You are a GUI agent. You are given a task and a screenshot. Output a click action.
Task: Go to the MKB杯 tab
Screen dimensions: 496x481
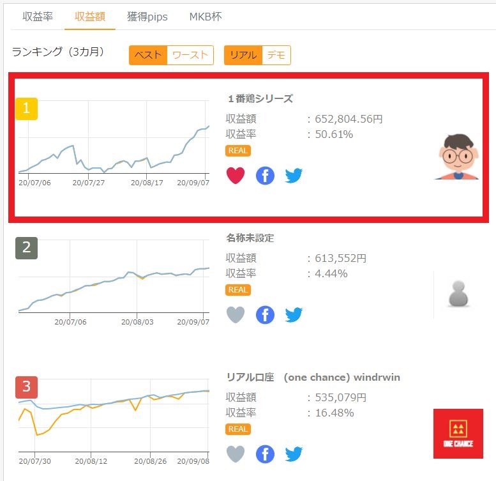[x=206, y=17]
